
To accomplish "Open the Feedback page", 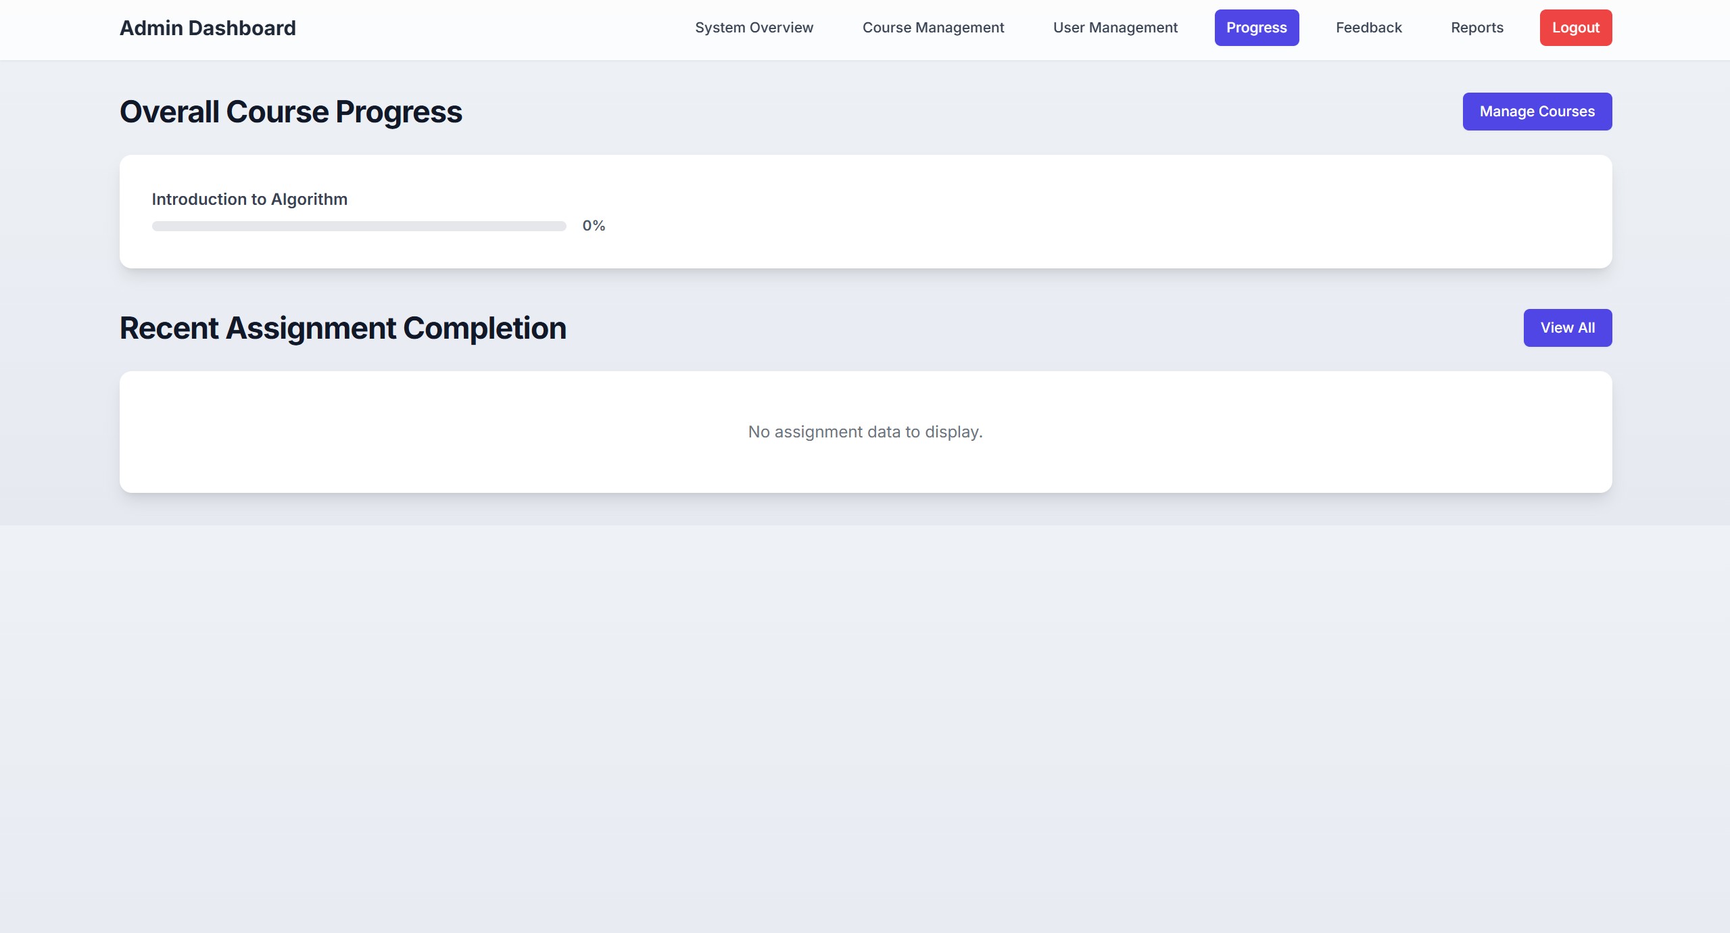I will coord(1368,28).
